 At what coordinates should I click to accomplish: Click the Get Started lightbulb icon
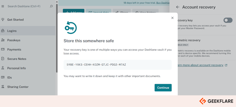[3, 20]
